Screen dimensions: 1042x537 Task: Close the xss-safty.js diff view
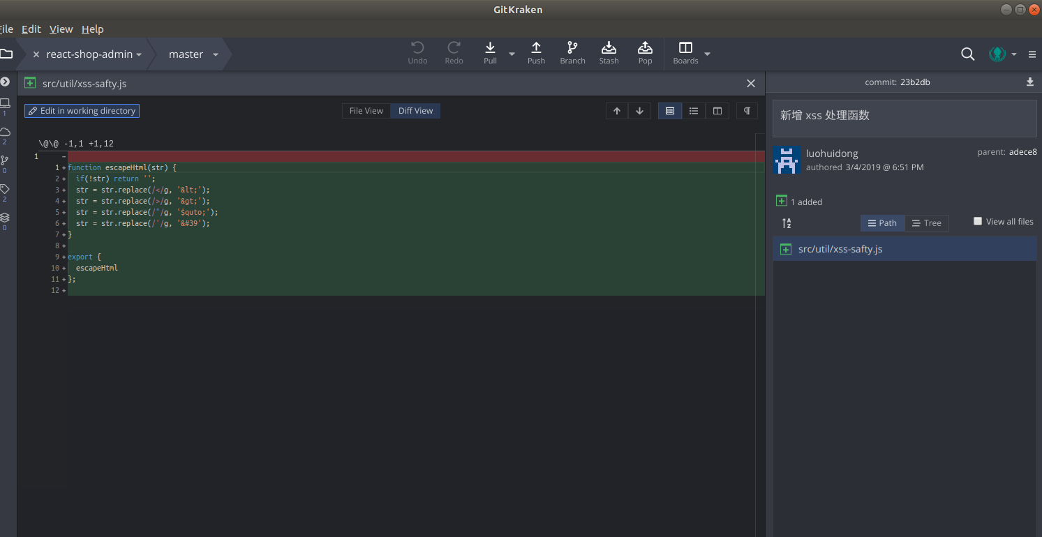tap(751, 83)
